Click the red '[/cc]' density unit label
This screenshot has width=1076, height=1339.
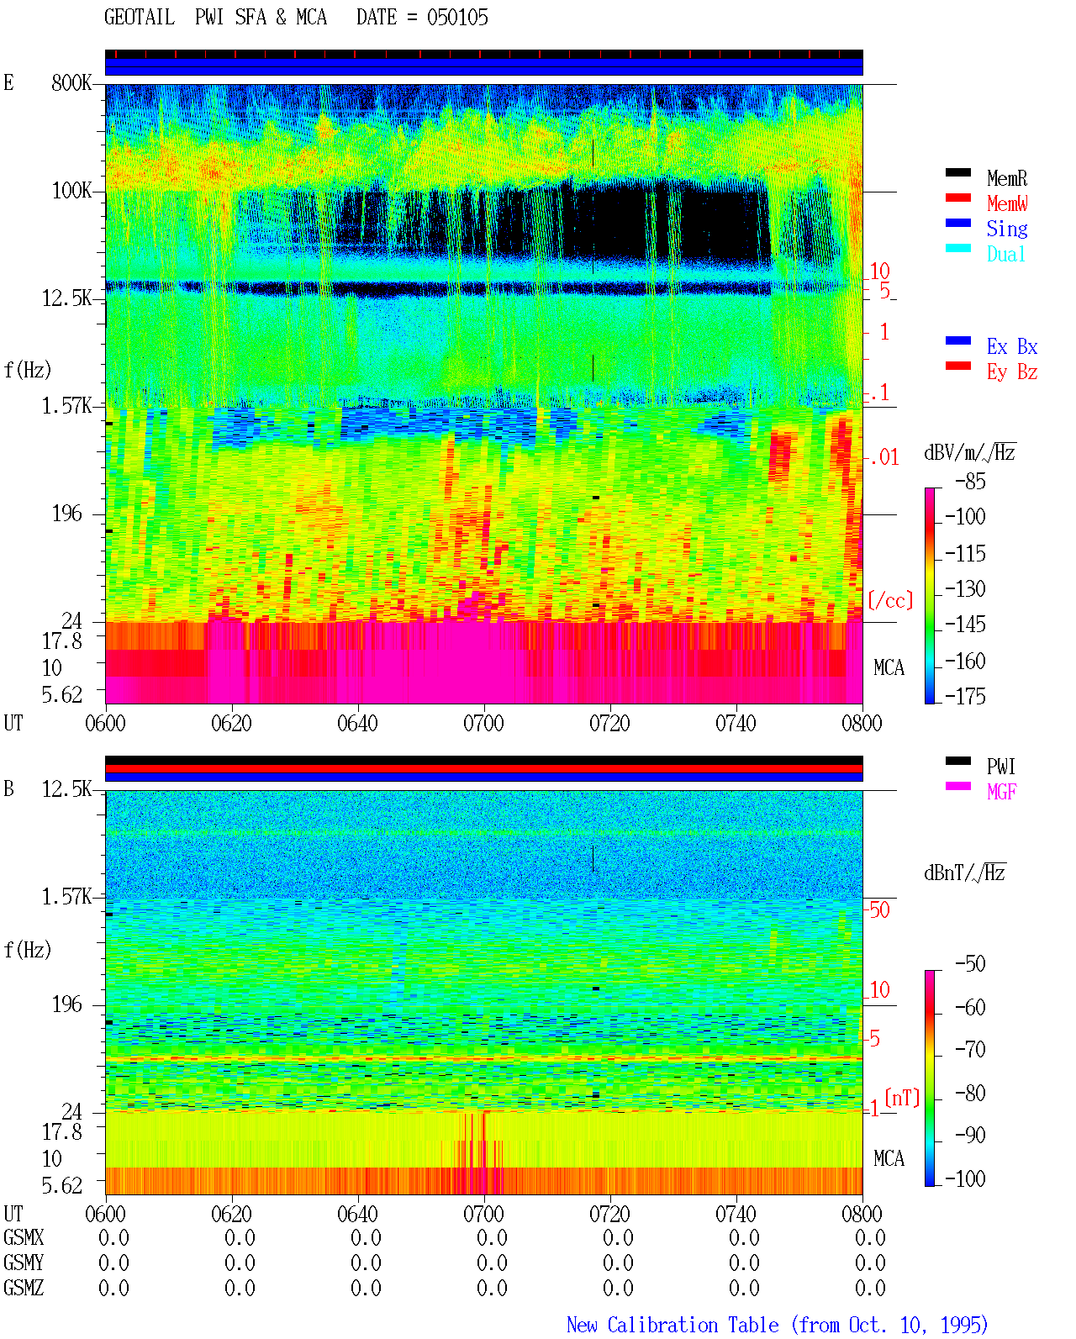[890, 601]
